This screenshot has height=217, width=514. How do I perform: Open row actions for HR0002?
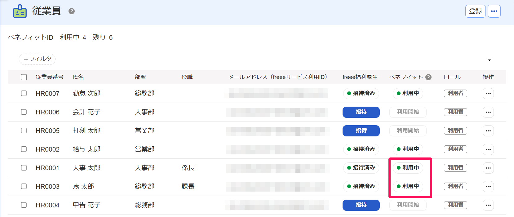coord(488,149)
